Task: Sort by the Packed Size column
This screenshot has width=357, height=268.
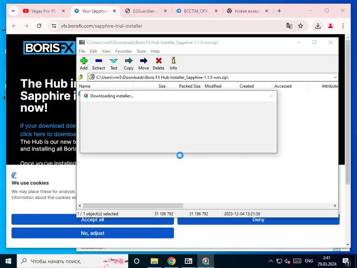Action: [x=185, y=86]
